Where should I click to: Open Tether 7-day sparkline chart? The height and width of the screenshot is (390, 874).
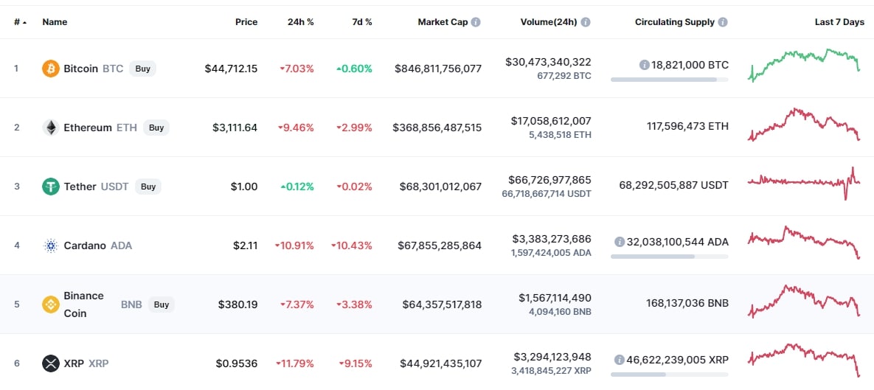coord(804,183)
